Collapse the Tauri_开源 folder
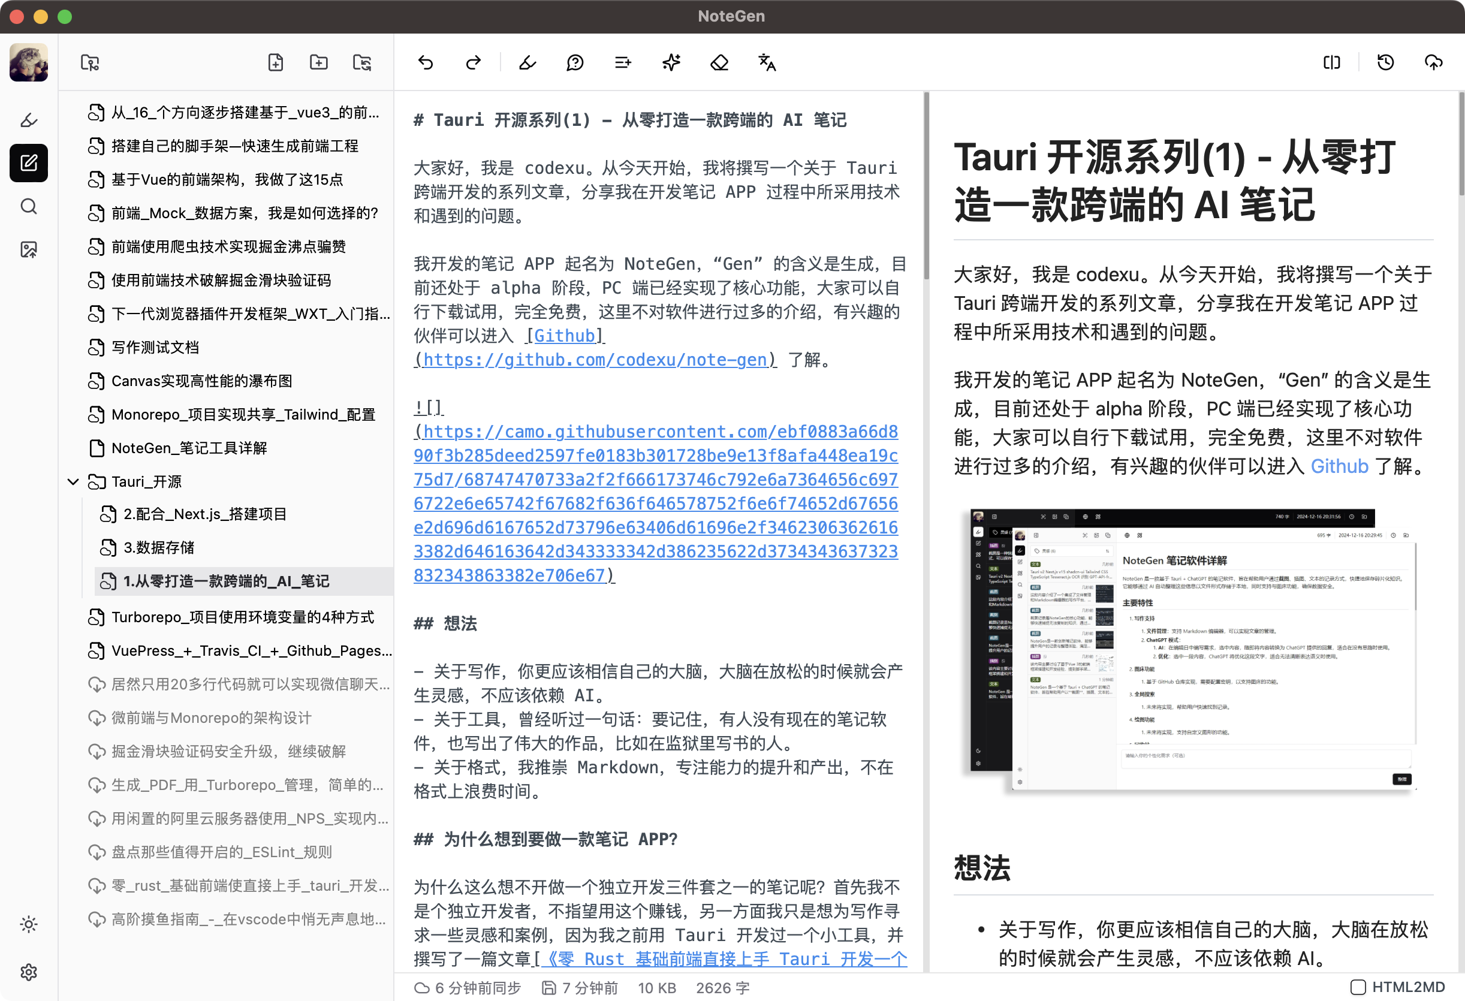1465x1001 pixels. [73, 481]
